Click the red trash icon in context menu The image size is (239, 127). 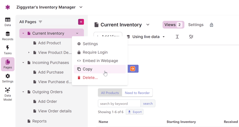(79, 78)
